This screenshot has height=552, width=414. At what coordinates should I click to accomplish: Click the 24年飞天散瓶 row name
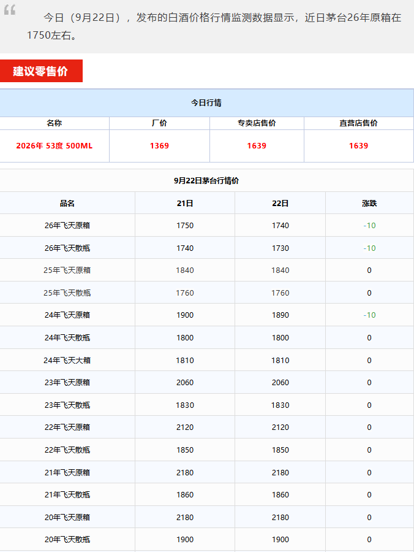[x=67, y=337]
